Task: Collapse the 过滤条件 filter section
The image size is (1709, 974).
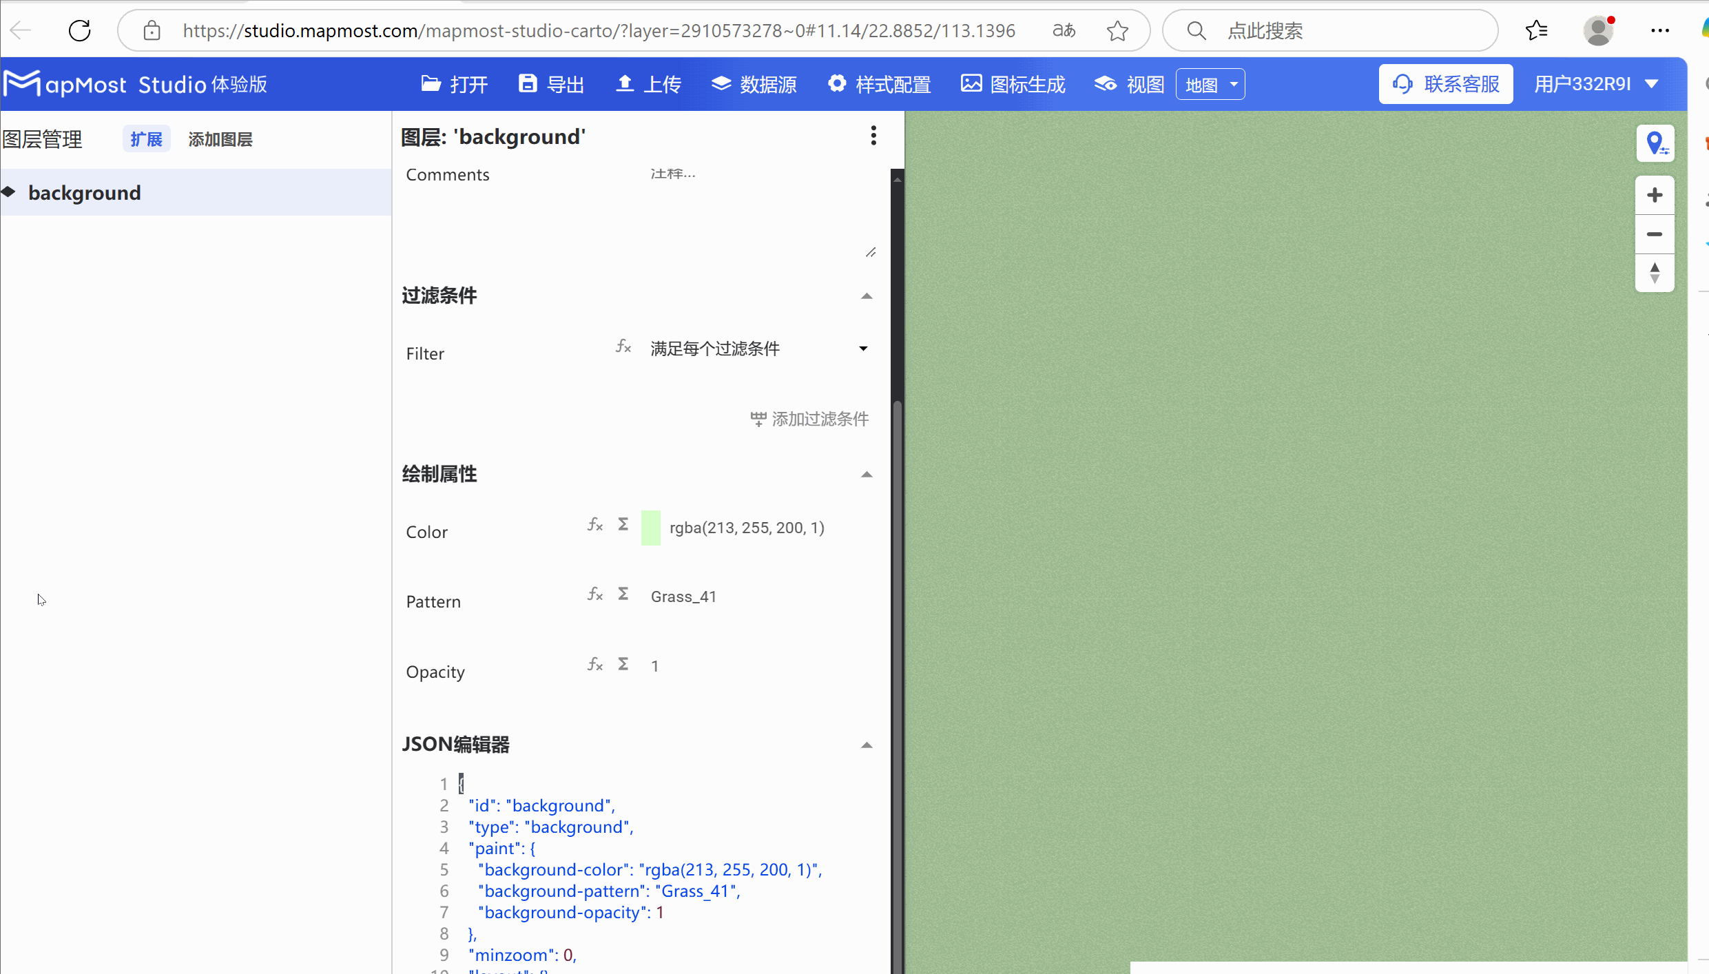Action: (x=866, y=296)
